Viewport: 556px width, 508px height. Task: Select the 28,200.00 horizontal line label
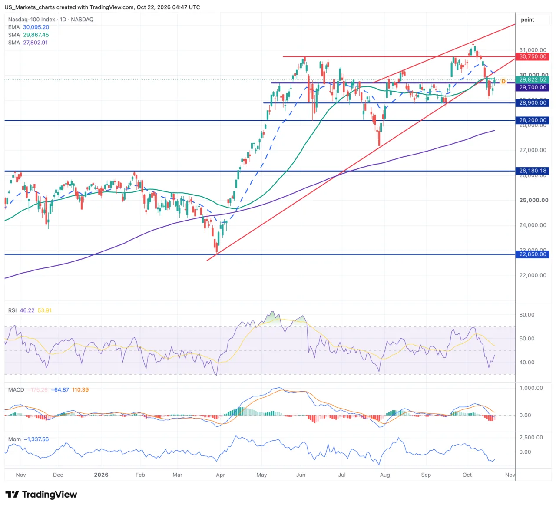(533, 120)
